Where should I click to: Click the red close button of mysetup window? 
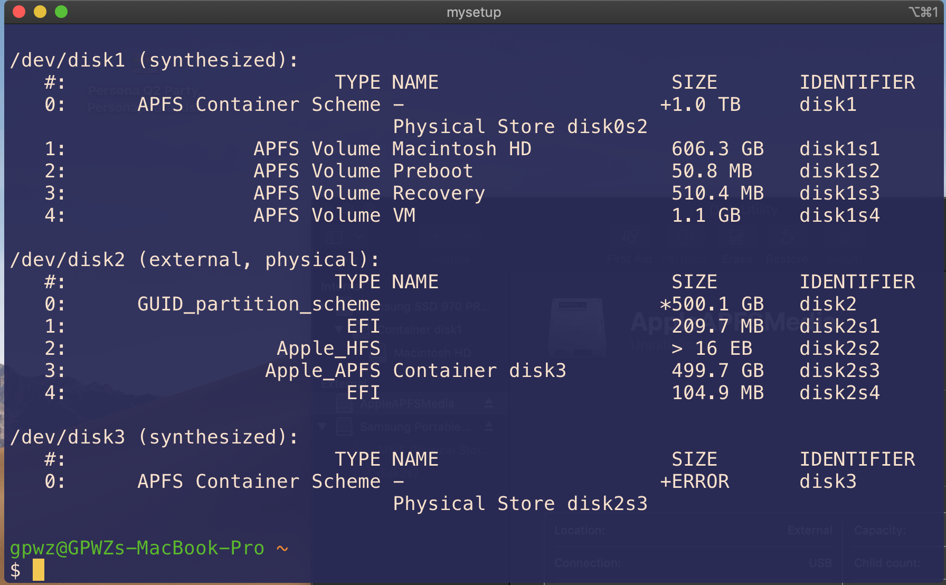tap(19, 12)
